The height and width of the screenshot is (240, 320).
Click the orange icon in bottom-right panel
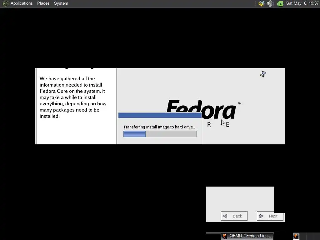coord(296,236)
